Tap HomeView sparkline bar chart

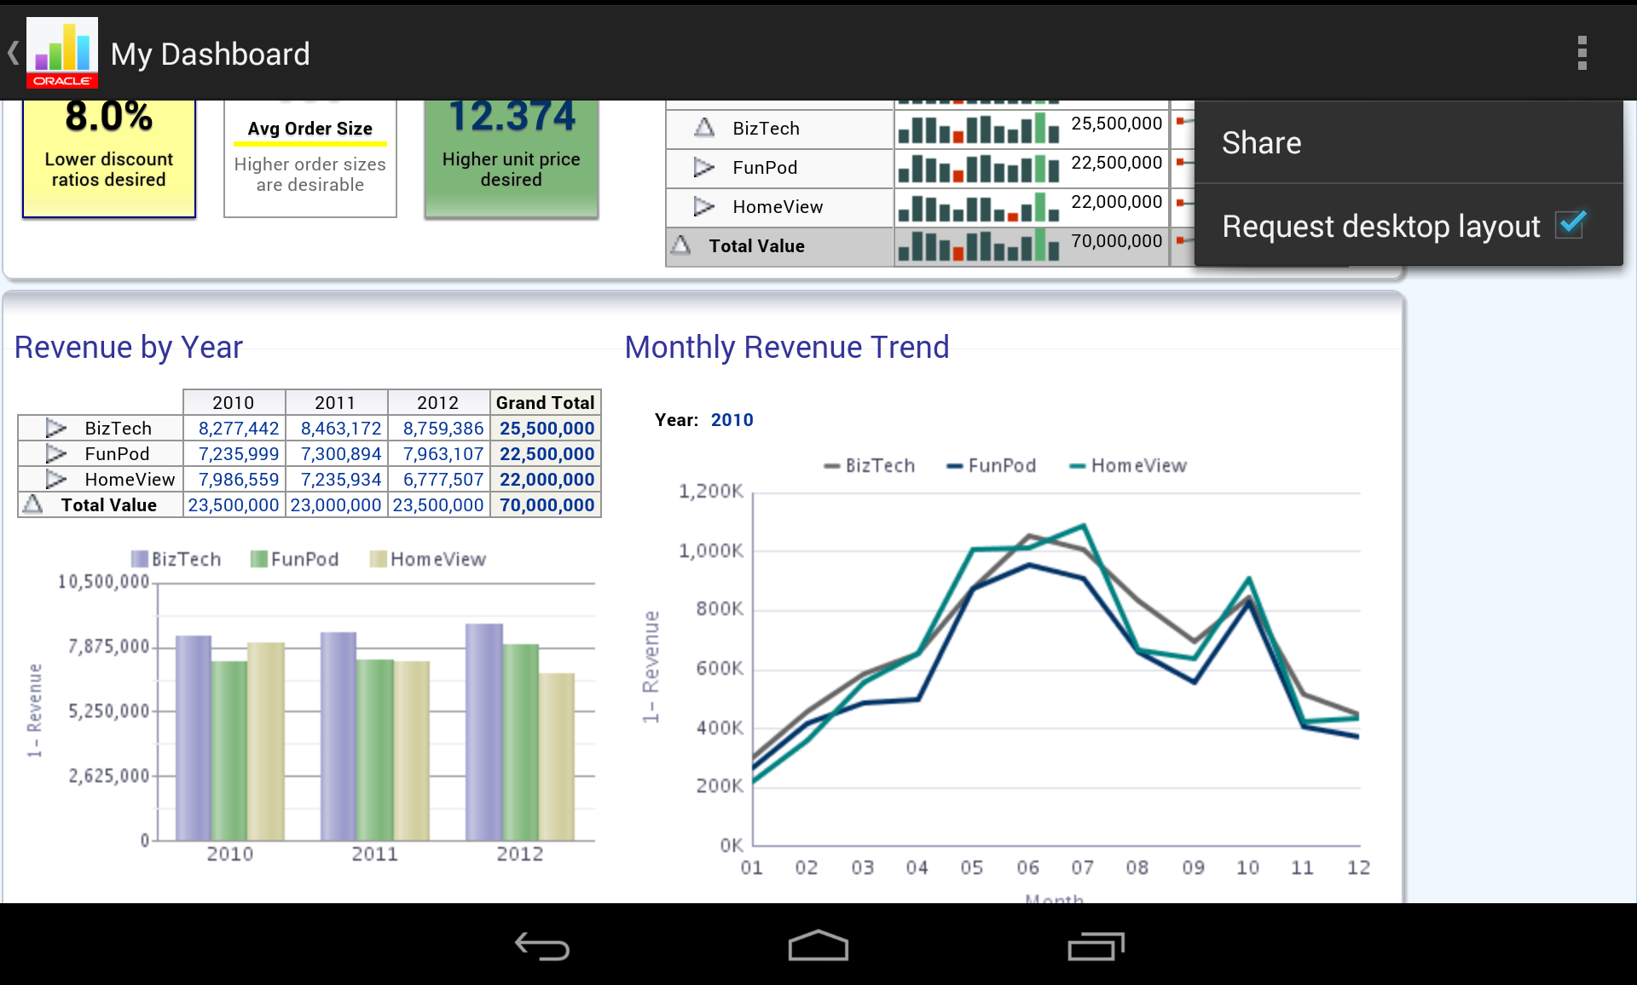click(x=979, y=207)
